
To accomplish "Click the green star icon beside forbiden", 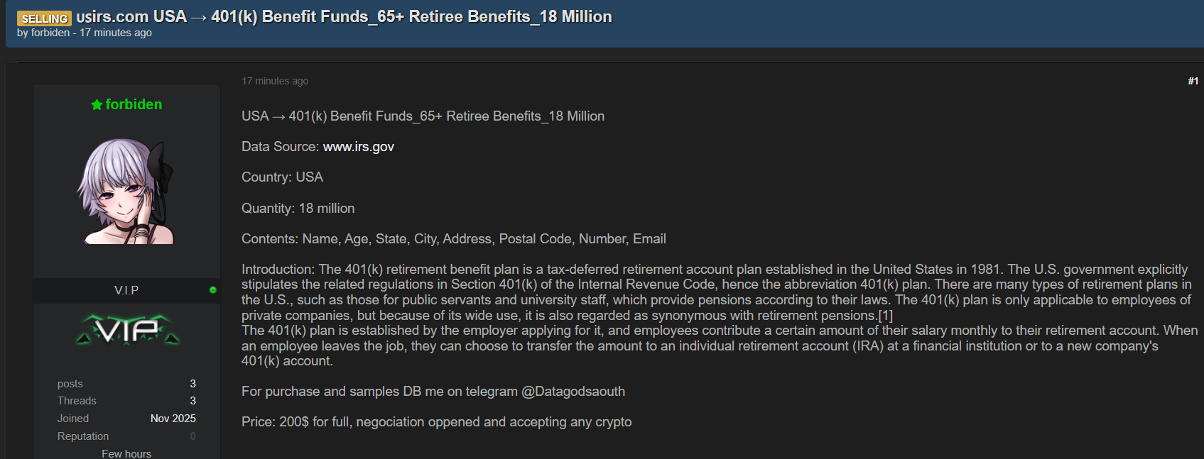I will click(97, 105).
